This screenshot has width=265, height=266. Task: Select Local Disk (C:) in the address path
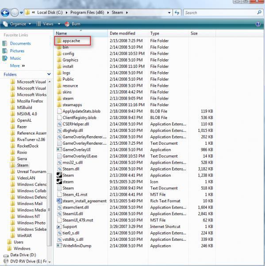click(50, 12)
